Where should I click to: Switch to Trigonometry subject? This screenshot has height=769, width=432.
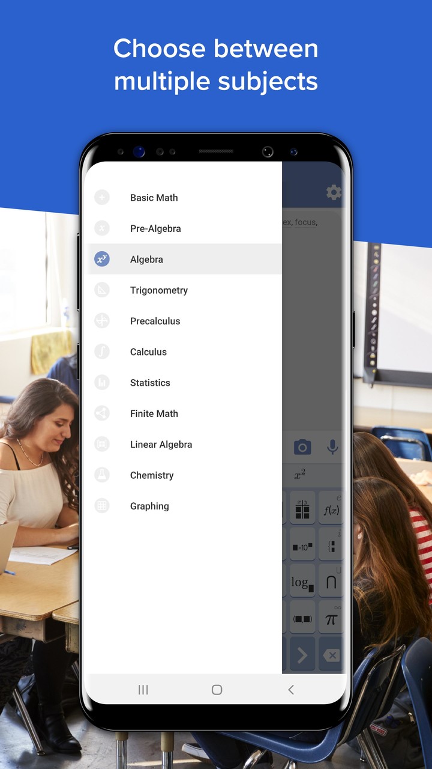coord(159,290)
